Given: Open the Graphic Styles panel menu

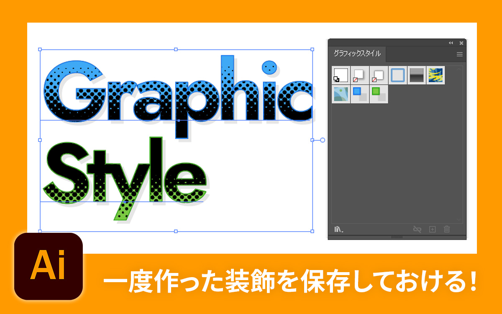Looking at the screenshot, I should tap(459, 54).
